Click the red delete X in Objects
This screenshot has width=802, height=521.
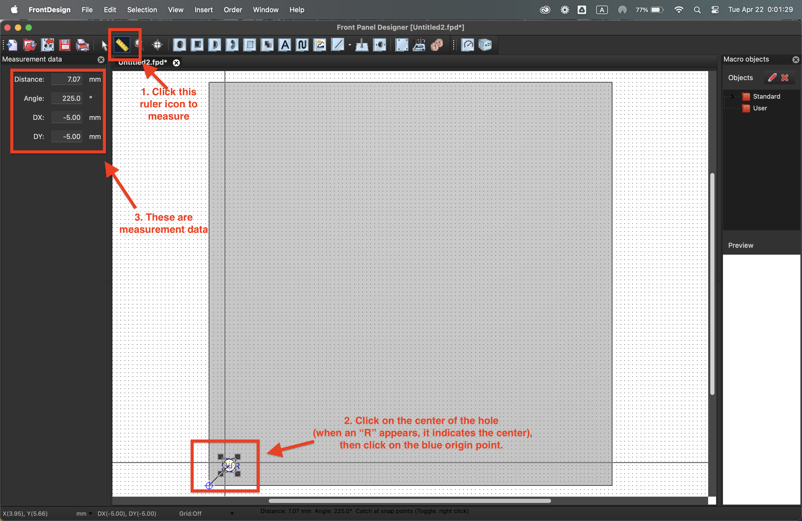[x=785, y=77]
